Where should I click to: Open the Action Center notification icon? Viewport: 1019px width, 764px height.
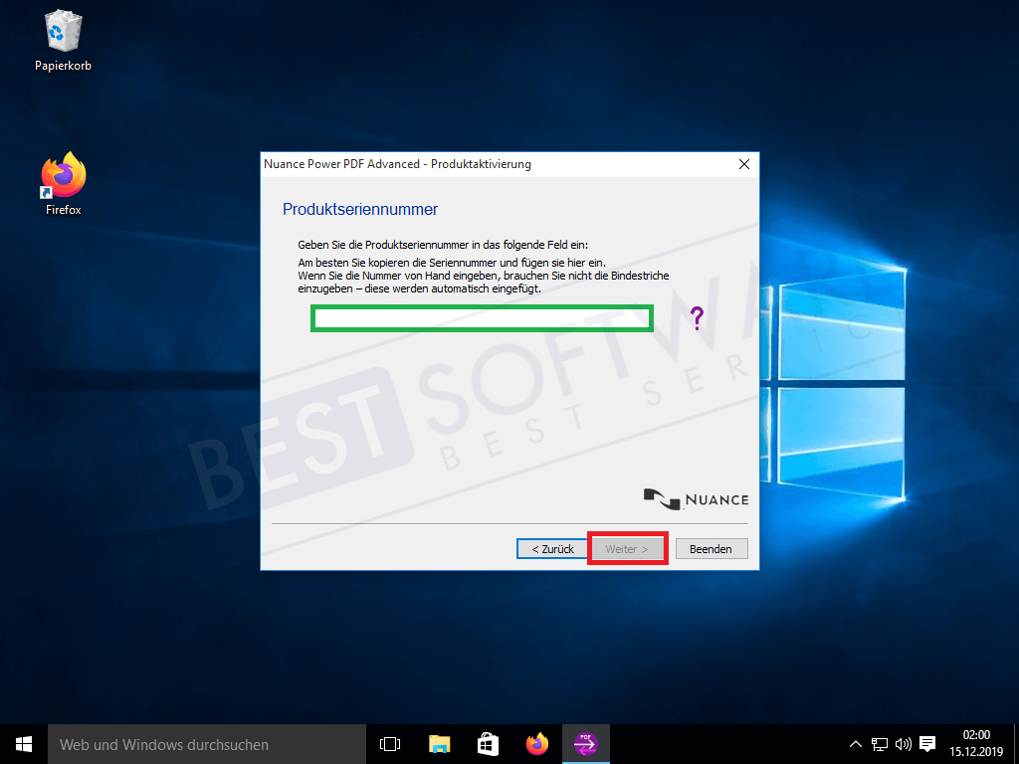click(x=927, y=744)
